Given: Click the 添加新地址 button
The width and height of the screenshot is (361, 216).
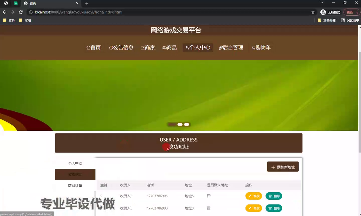Looking at the screenshot, I should (x=283, y=167).
